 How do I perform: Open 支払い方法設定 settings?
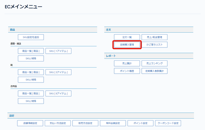click(58, 123)
